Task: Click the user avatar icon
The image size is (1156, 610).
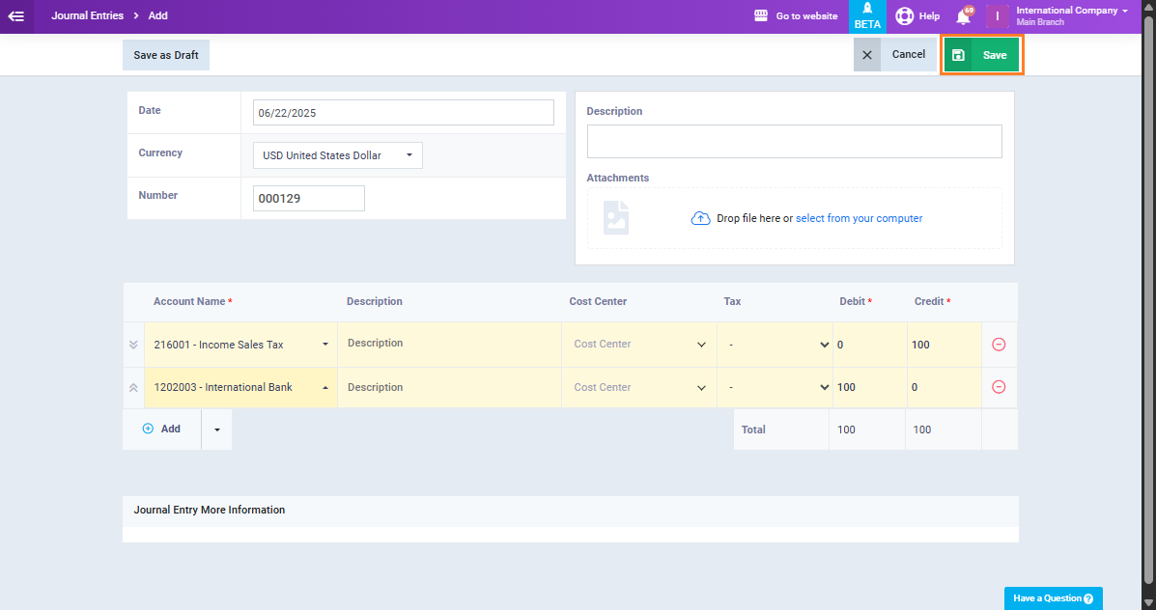Action: tap(998, 16)
